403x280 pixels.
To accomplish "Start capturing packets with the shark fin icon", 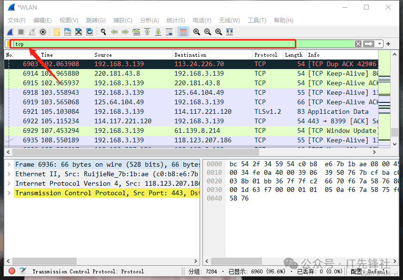I will [10, 32].
